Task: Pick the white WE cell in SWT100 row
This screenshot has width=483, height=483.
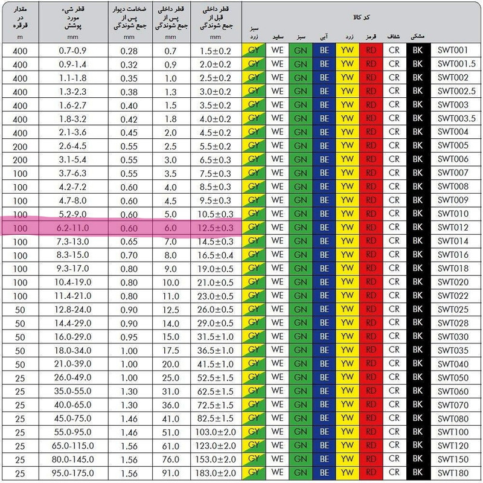Action: pyautogui.click(x=277, y=432)
